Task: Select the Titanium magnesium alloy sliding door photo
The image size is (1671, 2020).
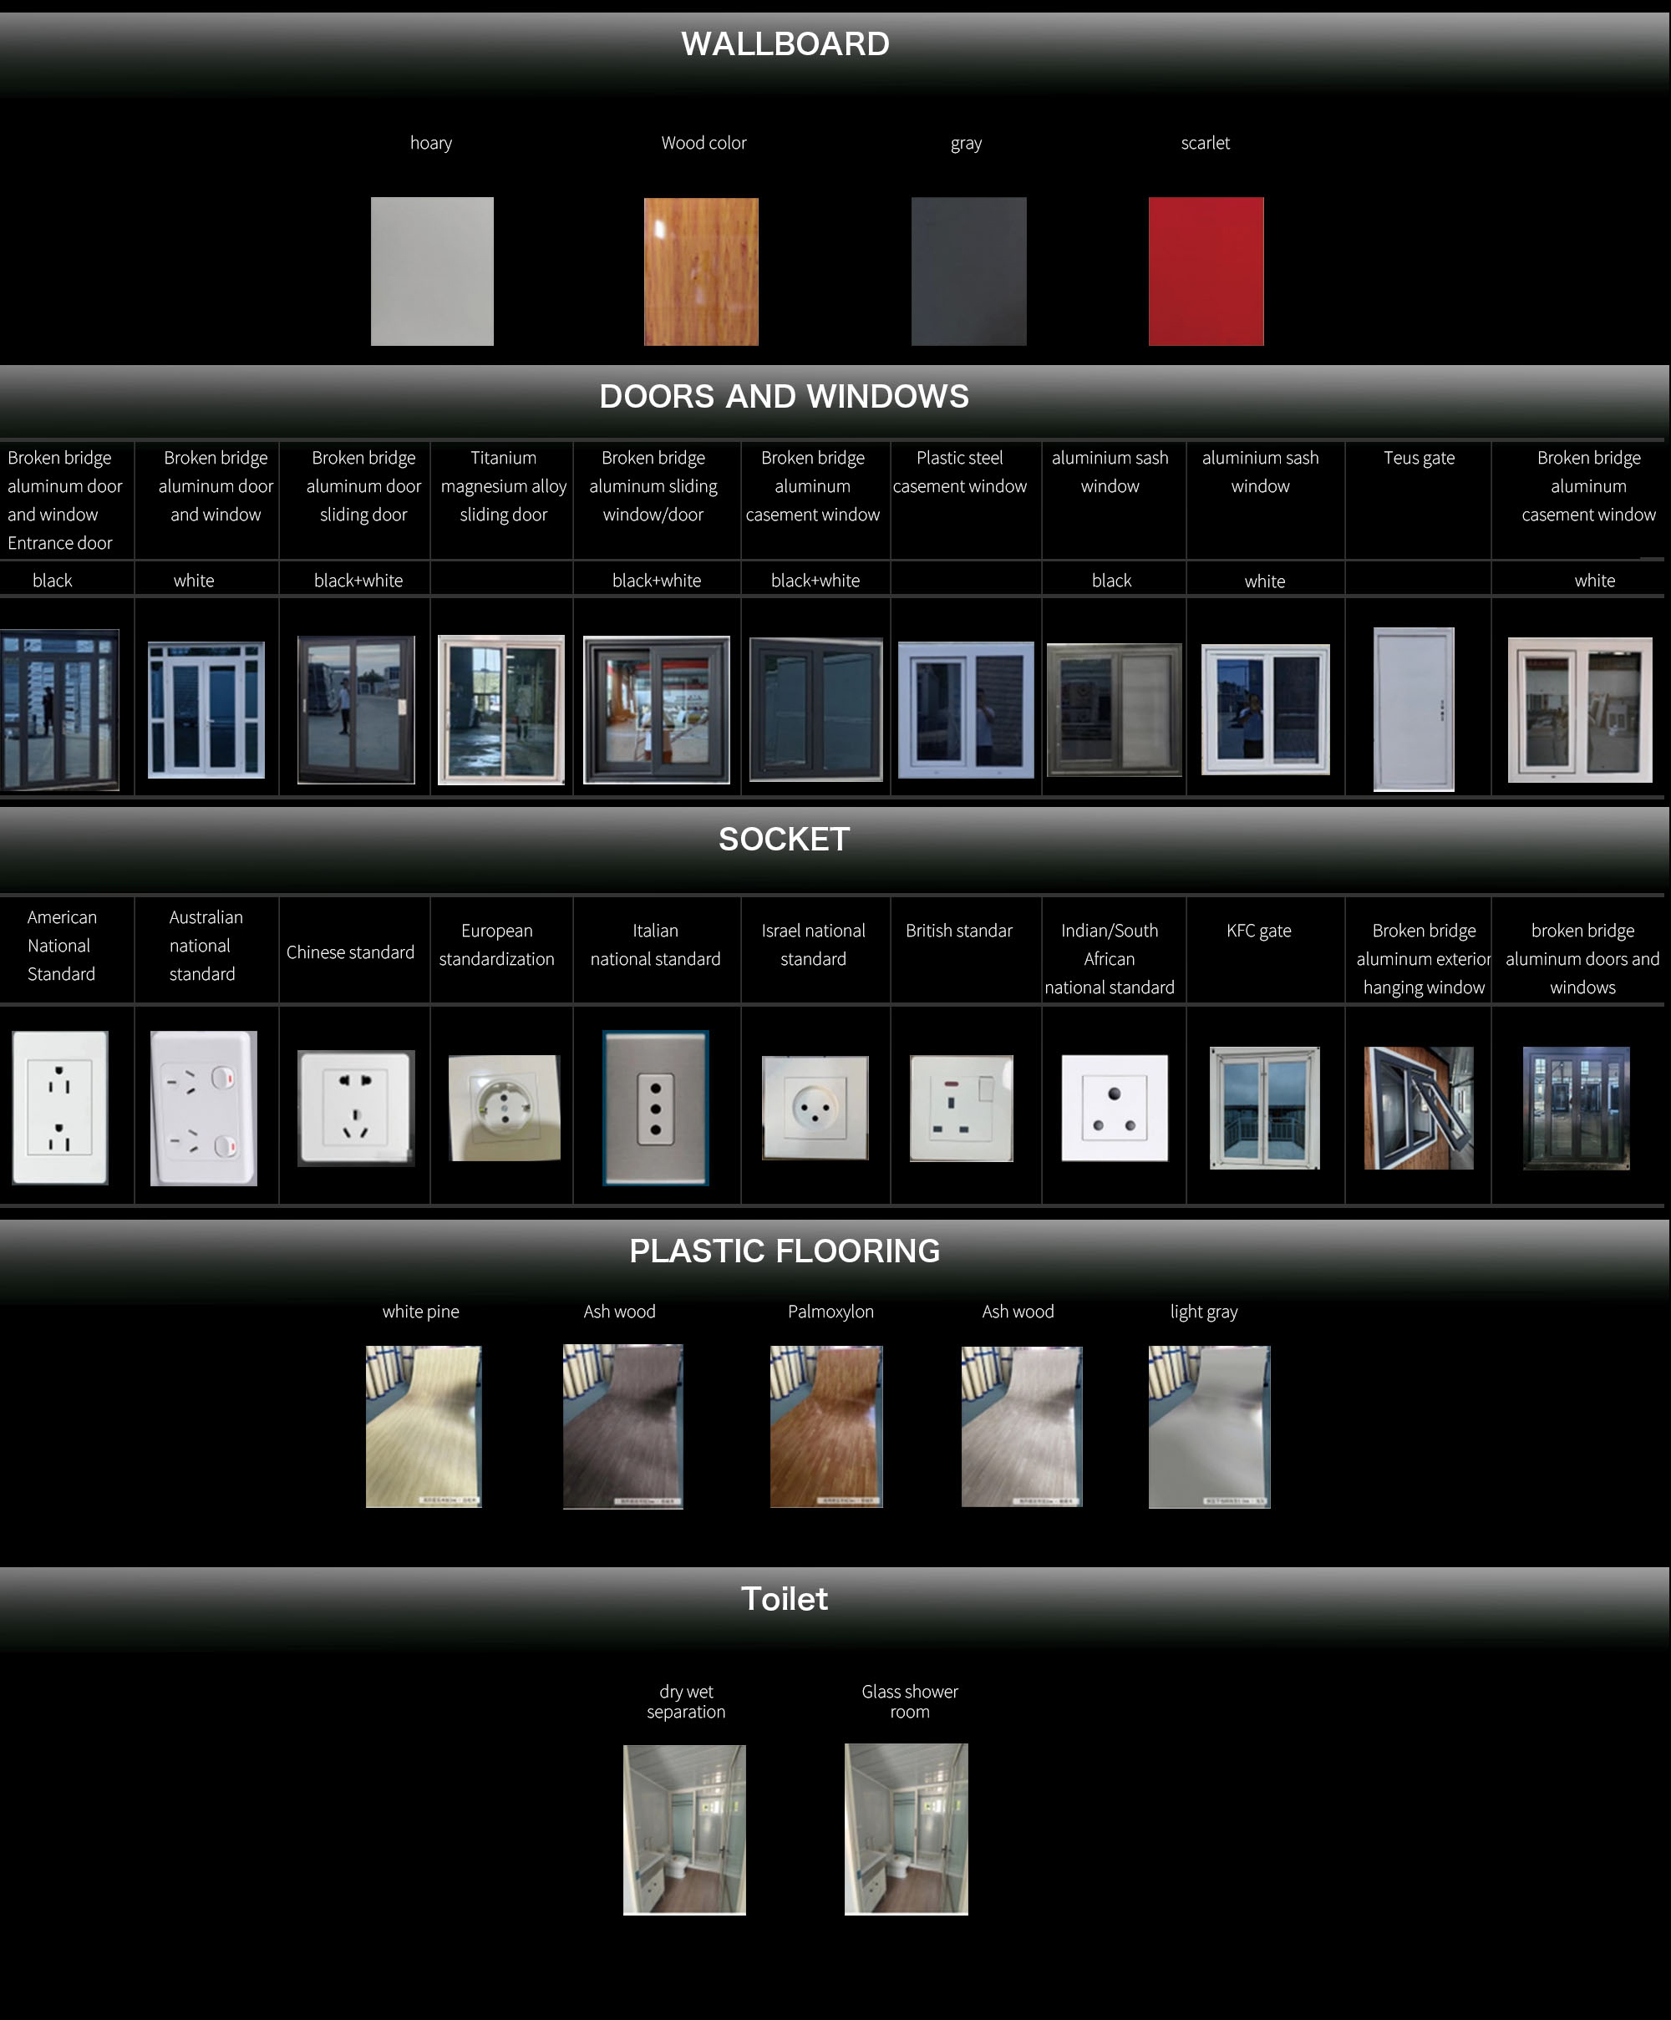Action: click(501, 709)
